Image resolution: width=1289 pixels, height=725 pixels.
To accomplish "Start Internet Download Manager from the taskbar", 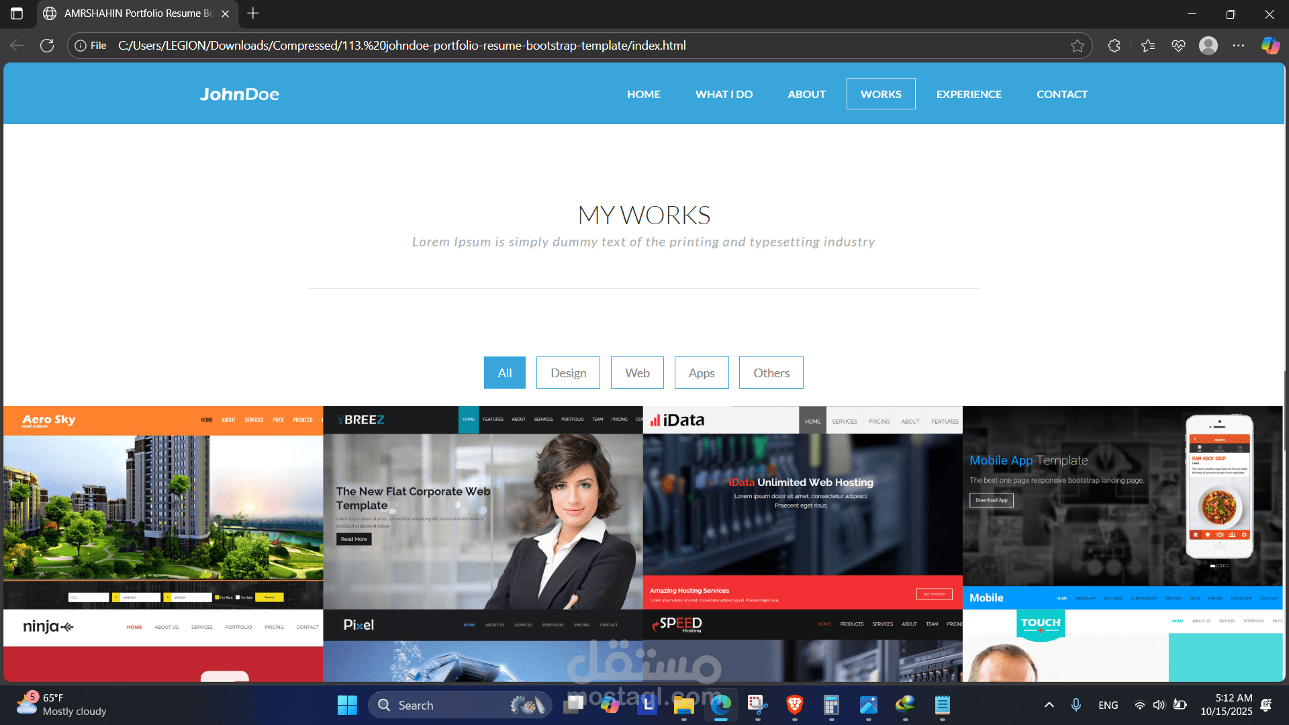I will 905,705.
